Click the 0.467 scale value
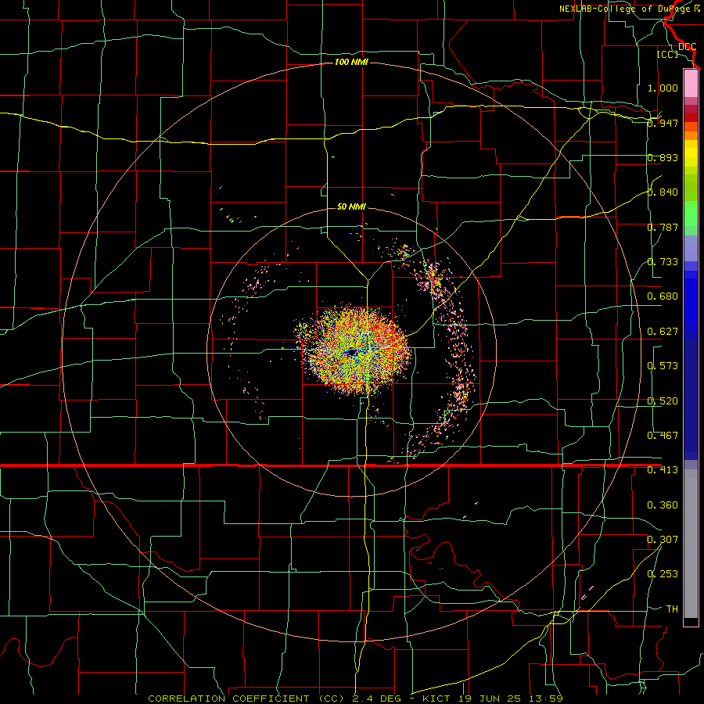Image resolution: width=704 pixels, height=704 pixels. (663, 436)
